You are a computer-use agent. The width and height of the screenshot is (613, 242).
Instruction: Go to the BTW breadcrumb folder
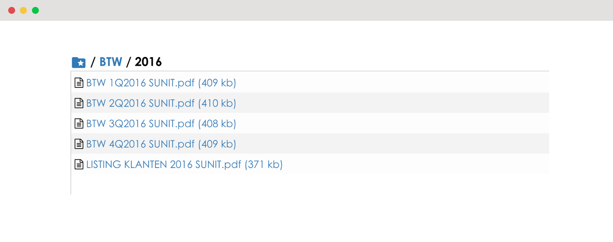pos(111,62)
